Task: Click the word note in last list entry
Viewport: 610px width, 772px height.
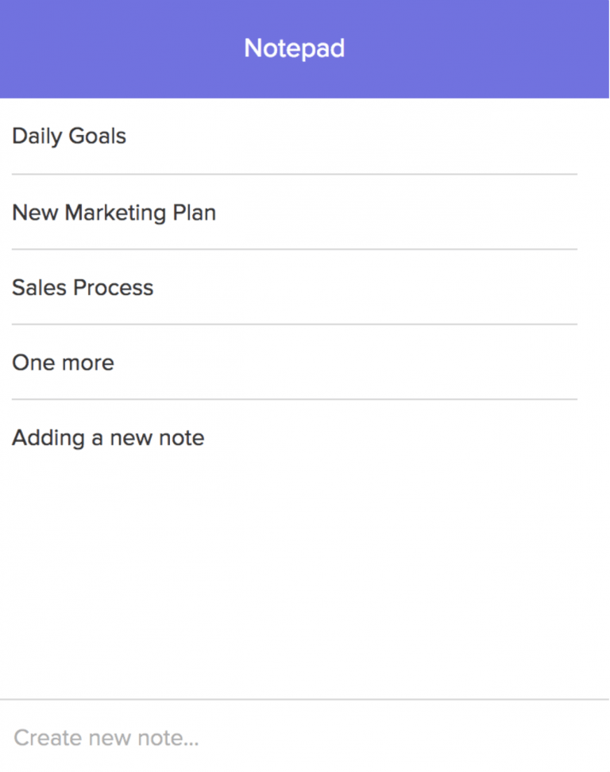Action: tap(182, 438)
